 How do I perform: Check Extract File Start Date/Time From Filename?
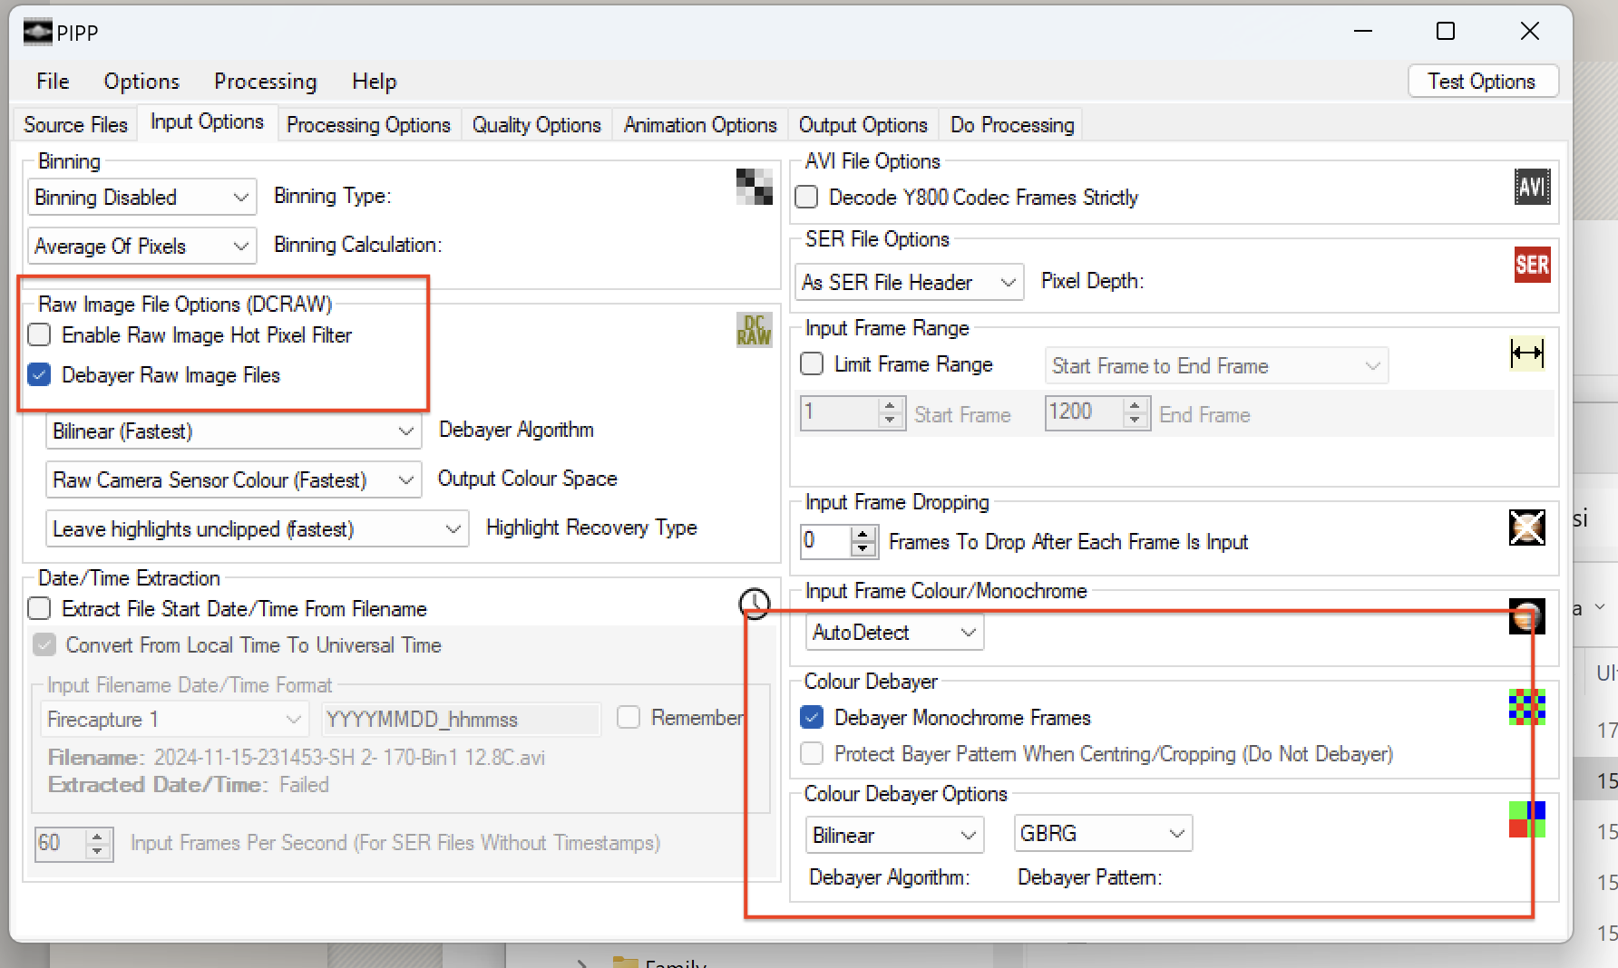pyautogui.click(x=39, y=609)
